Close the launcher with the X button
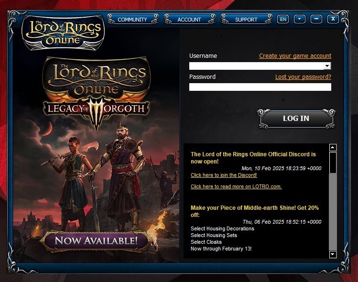358x282 pixels. pos(333,19)
